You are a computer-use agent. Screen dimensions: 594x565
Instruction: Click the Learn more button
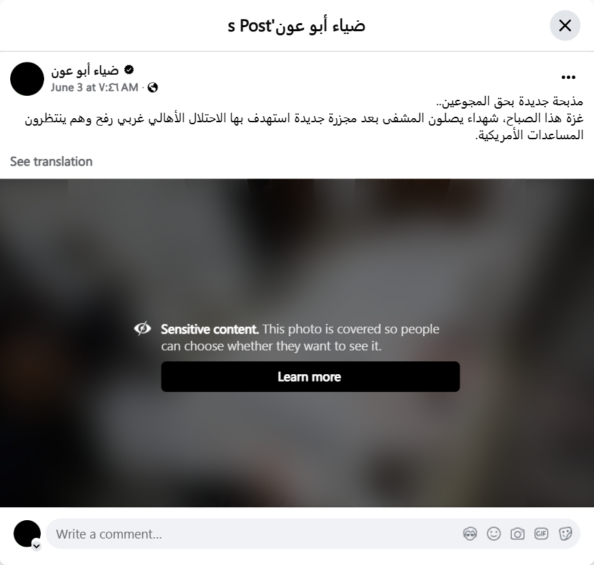click(x=310, y=377)
